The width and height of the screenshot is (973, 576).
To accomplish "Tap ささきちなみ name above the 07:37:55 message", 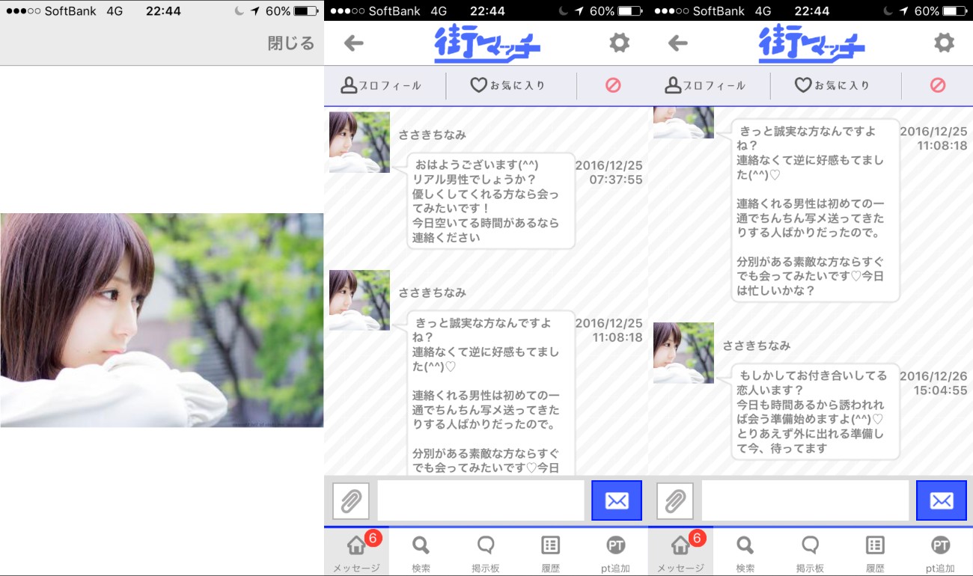I will [432, 135].
